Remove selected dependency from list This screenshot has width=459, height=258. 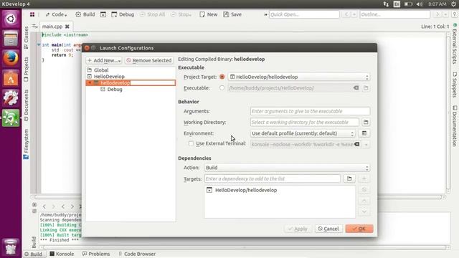coord(364,189)
